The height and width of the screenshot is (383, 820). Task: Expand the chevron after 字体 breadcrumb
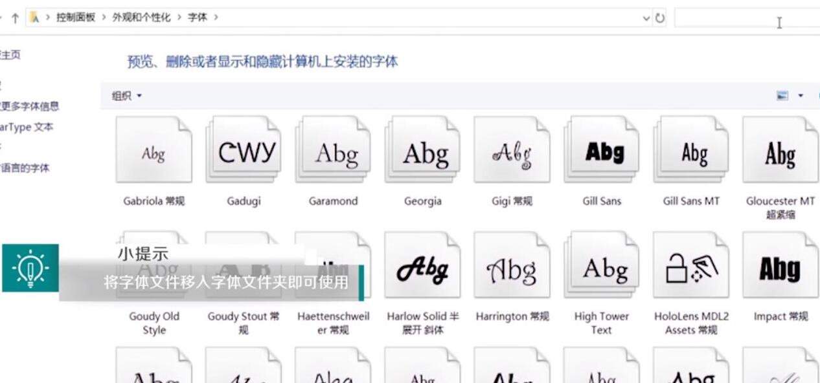[216, 17]
